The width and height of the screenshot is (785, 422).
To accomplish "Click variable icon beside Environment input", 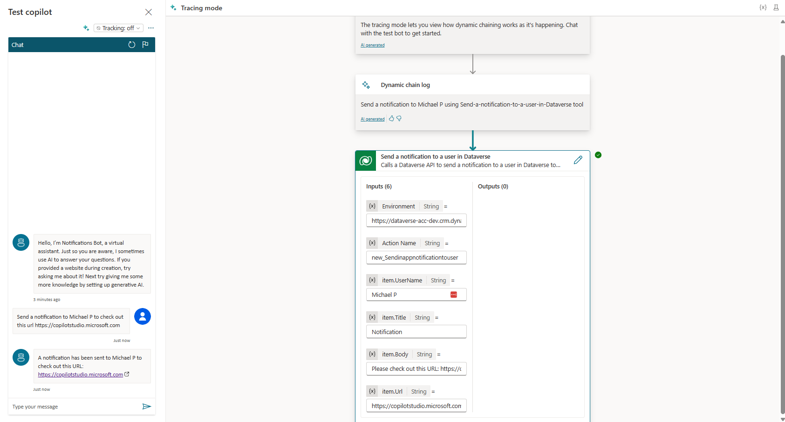I will pos(372,206).
